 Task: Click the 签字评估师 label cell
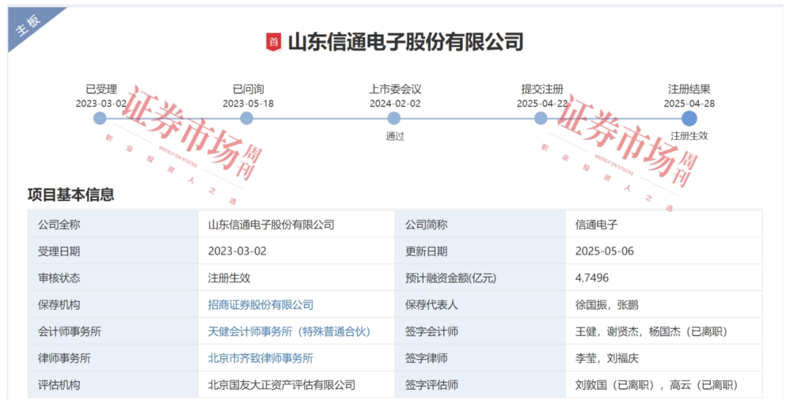pyautogui.click(x=480, y=385)
